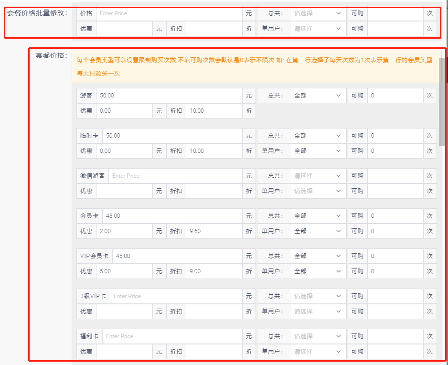Click 微信游客 优惠 amount field
The image size is (448, 365).
124,191
